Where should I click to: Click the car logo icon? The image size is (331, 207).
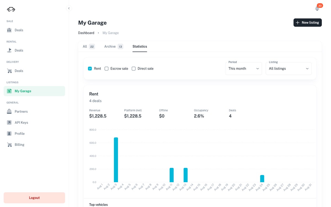[11, 9]
